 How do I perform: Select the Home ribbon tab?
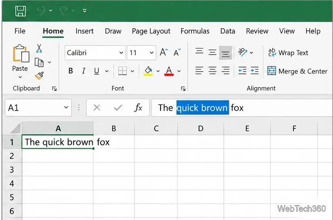tap(53, 31)
